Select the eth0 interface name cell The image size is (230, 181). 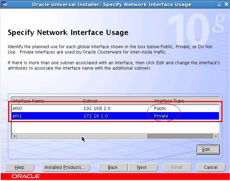pos(47,109)
